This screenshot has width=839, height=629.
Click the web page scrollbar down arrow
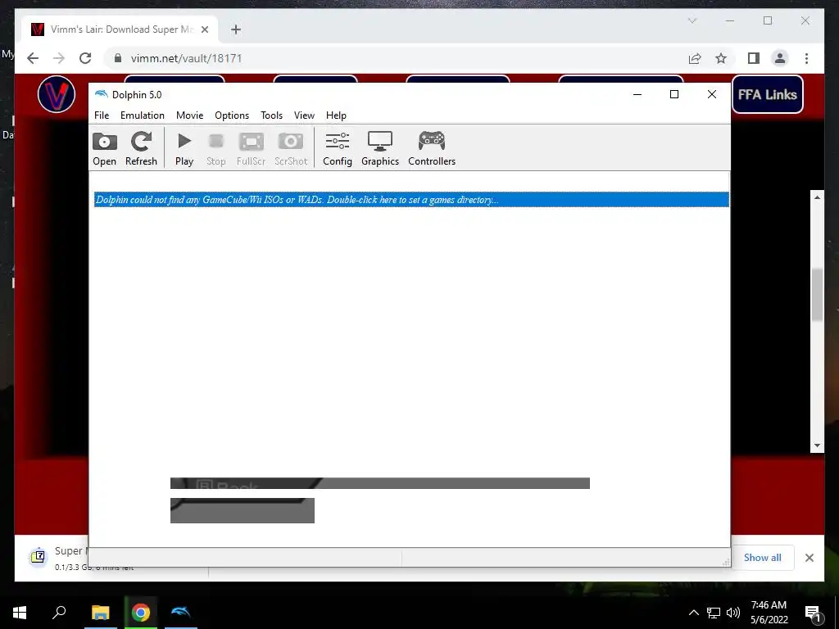[x=817, y=446]
